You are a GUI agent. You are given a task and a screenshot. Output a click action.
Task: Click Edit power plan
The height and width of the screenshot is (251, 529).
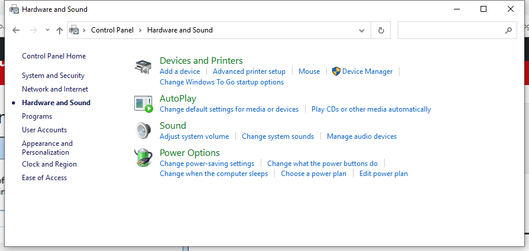(384, 174)
